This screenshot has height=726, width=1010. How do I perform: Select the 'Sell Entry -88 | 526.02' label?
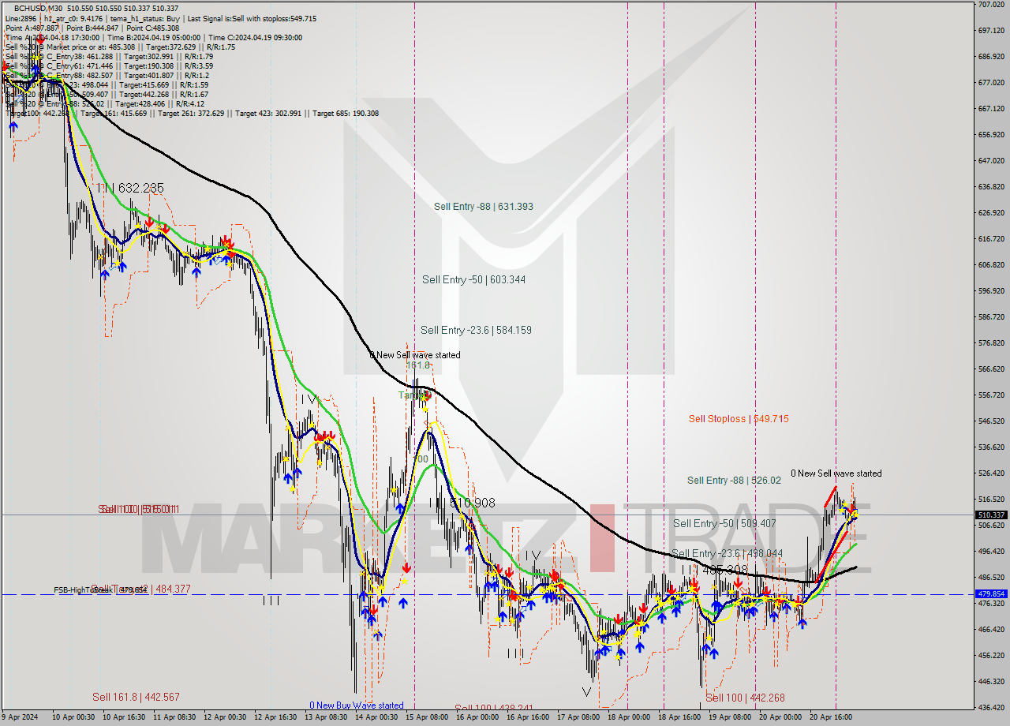(734, 480)
